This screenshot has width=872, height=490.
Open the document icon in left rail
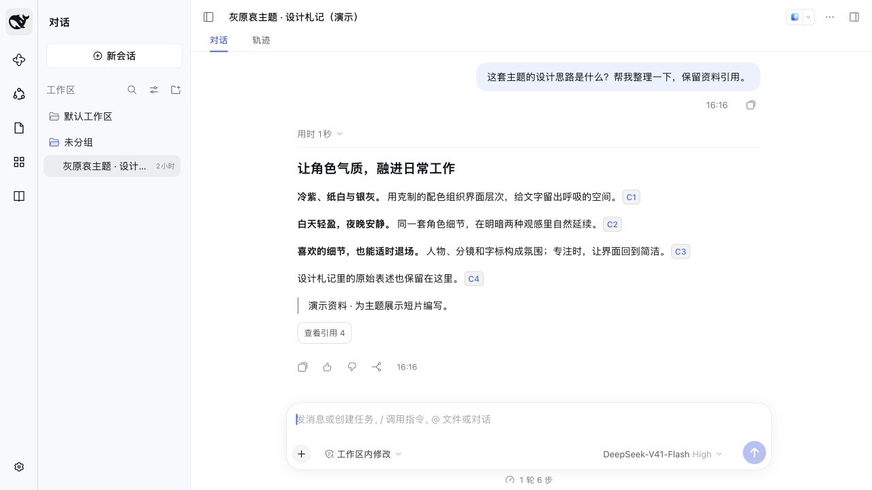[19, 128]
